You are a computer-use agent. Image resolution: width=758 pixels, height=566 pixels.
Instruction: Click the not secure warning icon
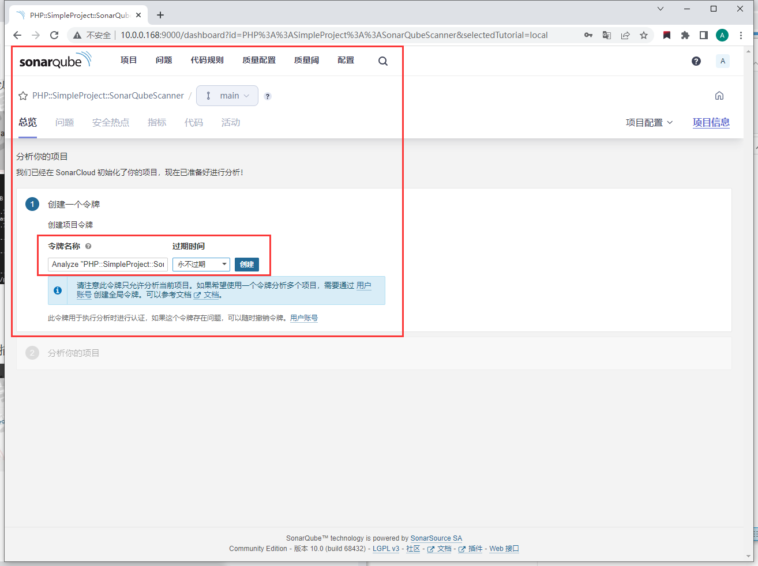tap(77, 35)
